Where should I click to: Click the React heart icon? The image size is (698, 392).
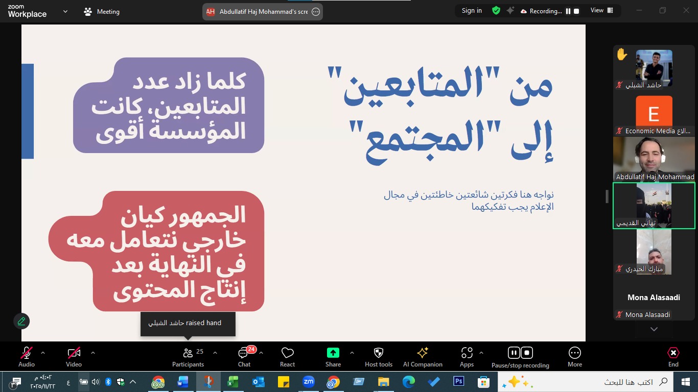287,357
